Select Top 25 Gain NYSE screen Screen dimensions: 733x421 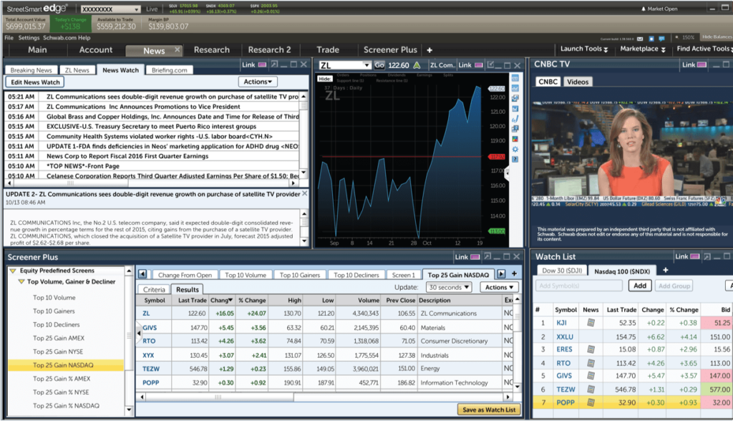click(58, 352)
